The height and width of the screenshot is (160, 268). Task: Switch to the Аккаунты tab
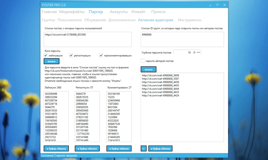click(x=119, y=12)
